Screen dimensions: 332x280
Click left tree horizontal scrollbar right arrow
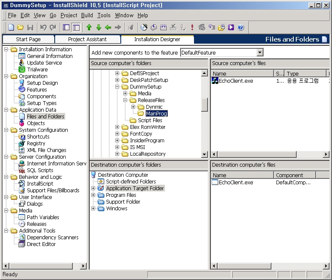point(83,266)
